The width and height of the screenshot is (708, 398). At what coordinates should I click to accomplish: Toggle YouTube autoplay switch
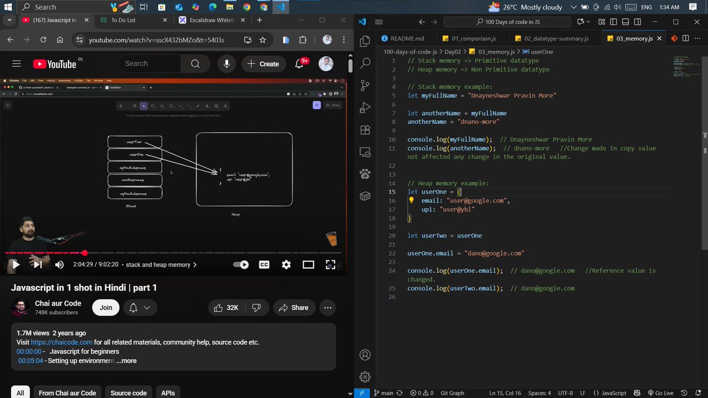tap(241, 265)
